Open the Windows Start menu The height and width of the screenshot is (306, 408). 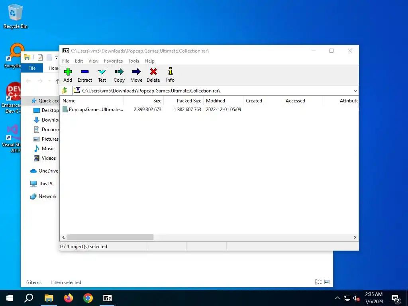(10, 298)
